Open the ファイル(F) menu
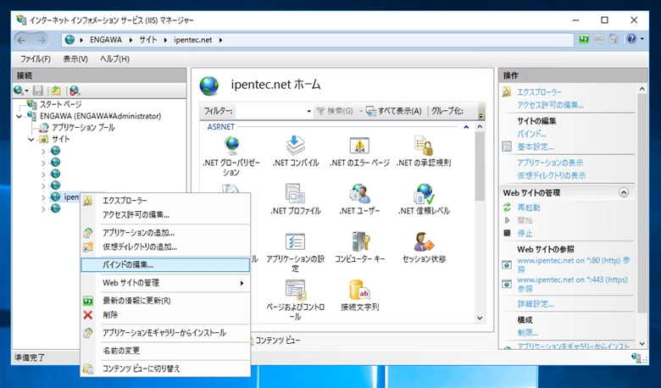 (36, 59)
